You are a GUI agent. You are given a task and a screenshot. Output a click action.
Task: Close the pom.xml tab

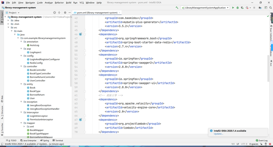click(x=119, y=13)
